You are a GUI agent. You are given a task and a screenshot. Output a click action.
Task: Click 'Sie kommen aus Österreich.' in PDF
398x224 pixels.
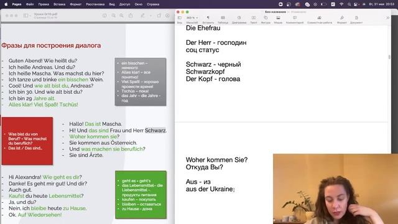click(103, 142)
